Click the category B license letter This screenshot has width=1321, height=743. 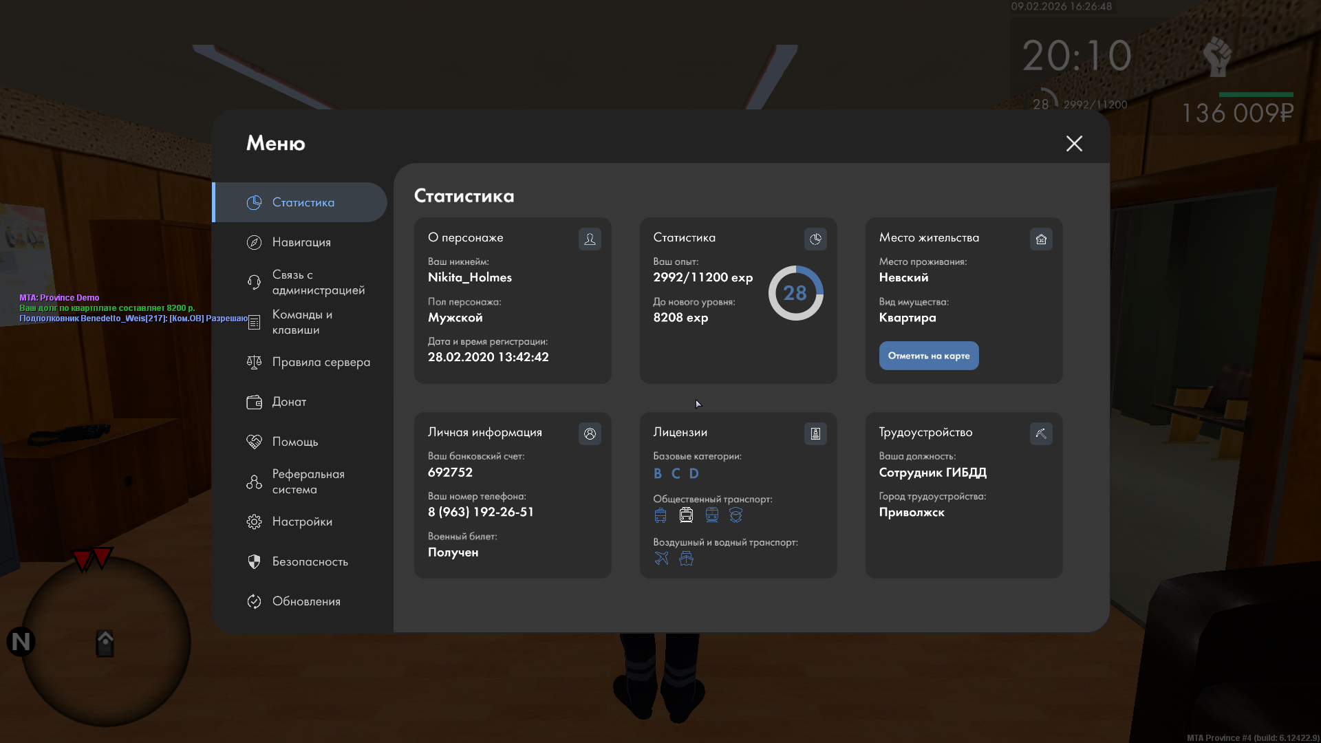(658, 473)
